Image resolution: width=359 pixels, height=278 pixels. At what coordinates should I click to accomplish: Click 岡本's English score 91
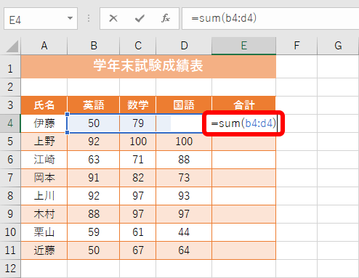(x=94, y=178)
